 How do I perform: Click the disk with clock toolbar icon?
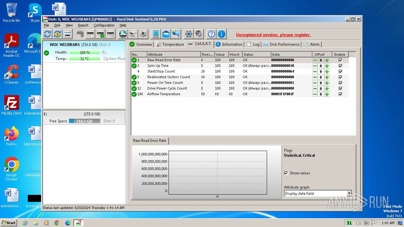pyautogui.click(x=90, y=34)
